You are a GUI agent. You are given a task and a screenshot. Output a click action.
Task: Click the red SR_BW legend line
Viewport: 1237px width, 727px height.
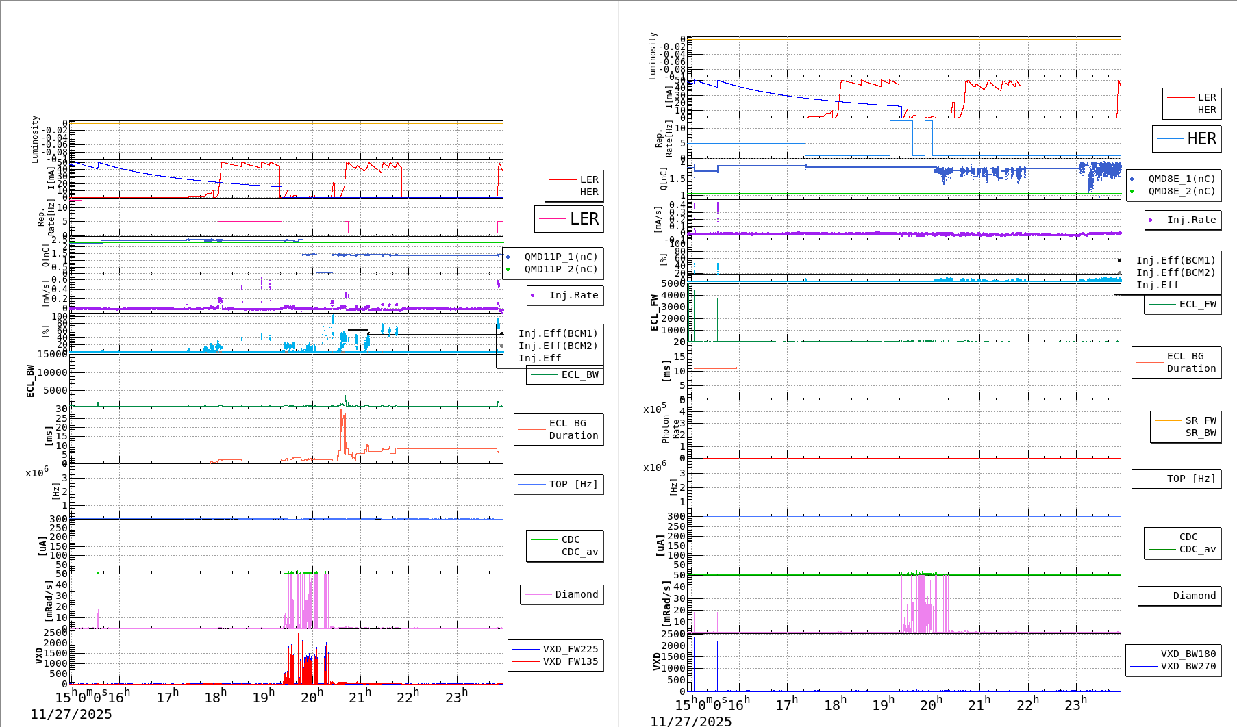pos(1168,433)
